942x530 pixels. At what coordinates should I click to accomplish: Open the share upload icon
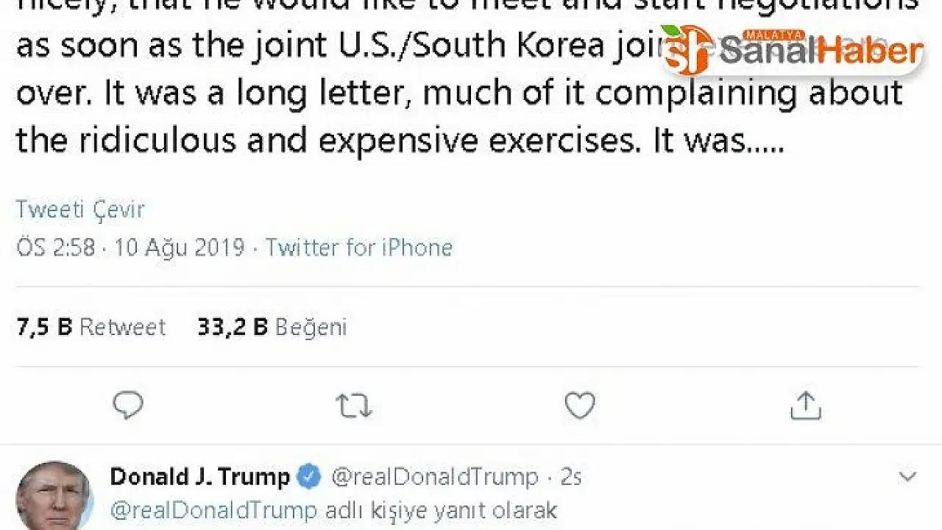pyautogui.click(x=805, y=405)
